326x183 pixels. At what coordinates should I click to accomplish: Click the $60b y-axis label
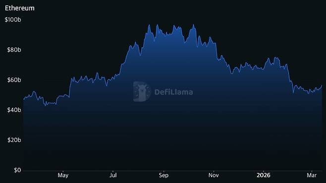(14, 80)
